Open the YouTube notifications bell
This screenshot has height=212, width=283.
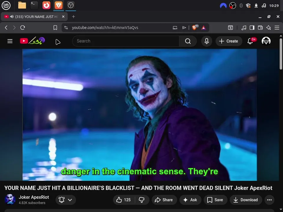250,41
